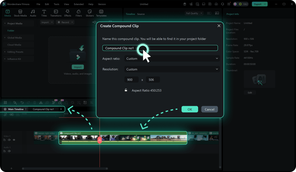Image resolution: width=296 pixels, height=172 pixels.
Task: Open the Media tab icon
Action: coord(7,12)
